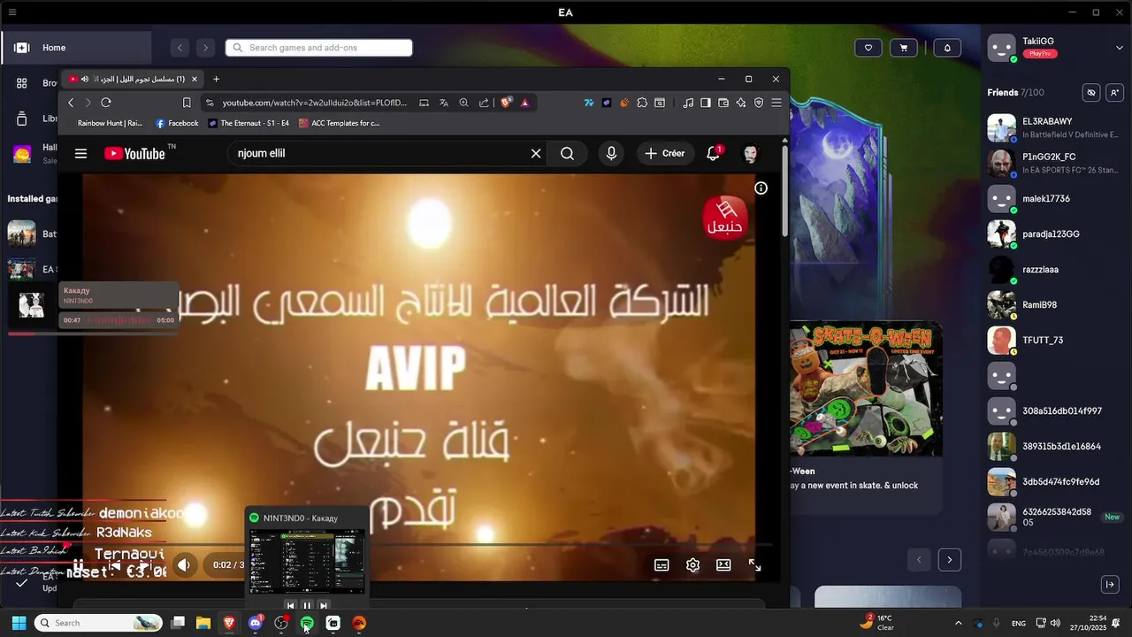Image resolution: width=1132 pixels, height=637 pixels.
Task: Close the YouTube browser tab
Action: (x=195, y=79)
